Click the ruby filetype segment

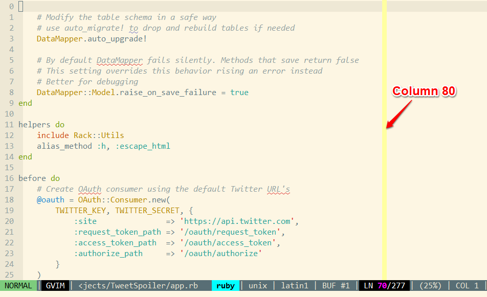pos(225,286)
